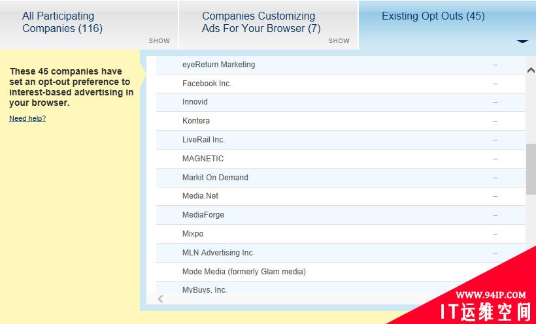The height and width of the screenshot is (324, 536).
Task: Select Mode Media (formerly Glam media) row
Action: coord(341,272)
